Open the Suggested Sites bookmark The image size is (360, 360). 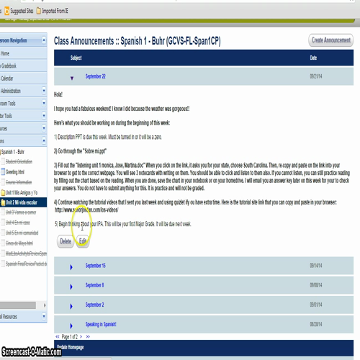[19, 11]
